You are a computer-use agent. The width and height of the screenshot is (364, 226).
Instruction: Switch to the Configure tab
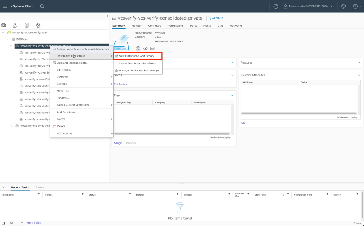tap(155, 26)
